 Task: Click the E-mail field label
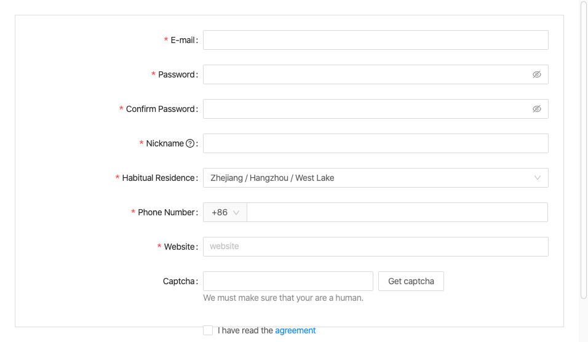[183, 40]
